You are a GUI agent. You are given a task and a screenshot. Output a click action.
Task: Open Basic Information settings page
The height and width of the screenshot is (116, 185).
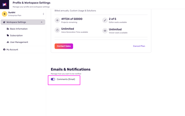19,29
